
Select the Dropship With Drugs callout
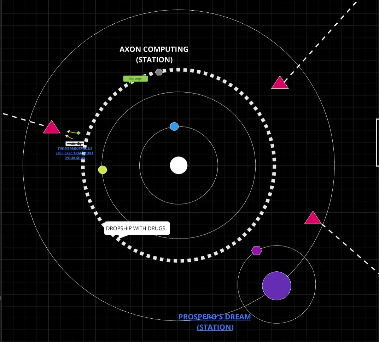[137, 228]
